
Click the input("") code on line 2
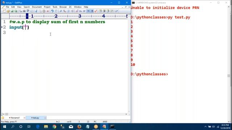pyautogui.click(x=19, y=27)
